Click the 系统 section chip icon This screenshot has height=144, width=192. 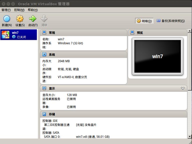pos(44,54)
